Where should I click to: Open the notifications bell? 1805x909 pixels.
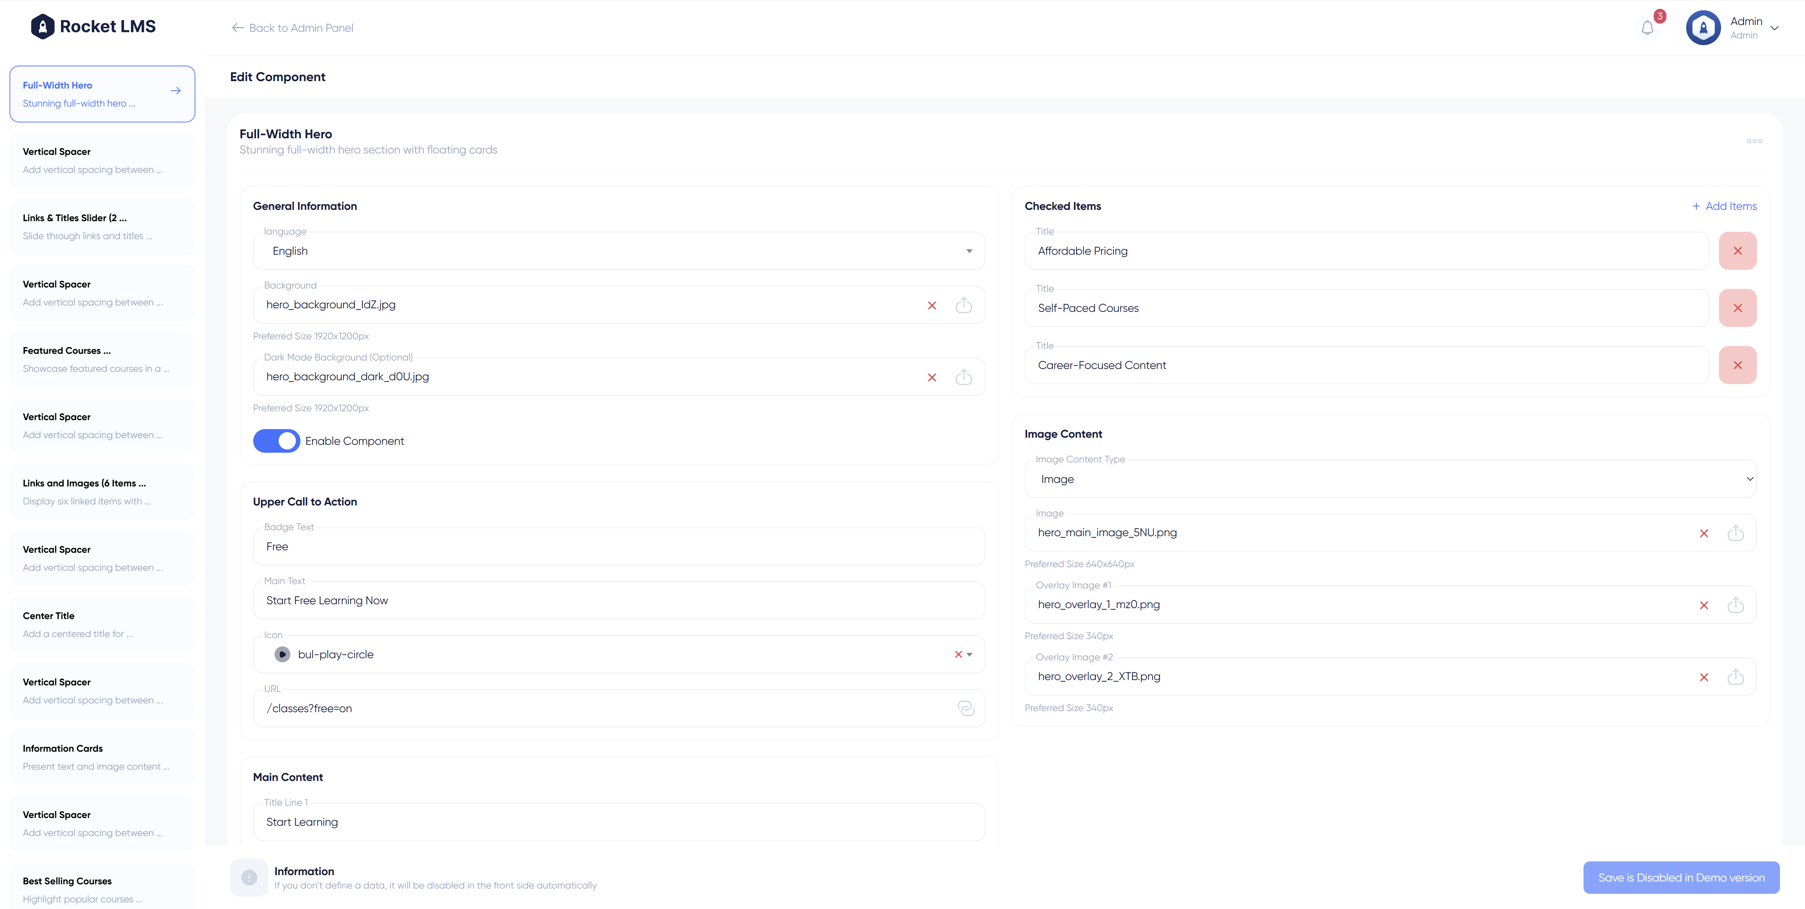click(x=1647, y=28)
